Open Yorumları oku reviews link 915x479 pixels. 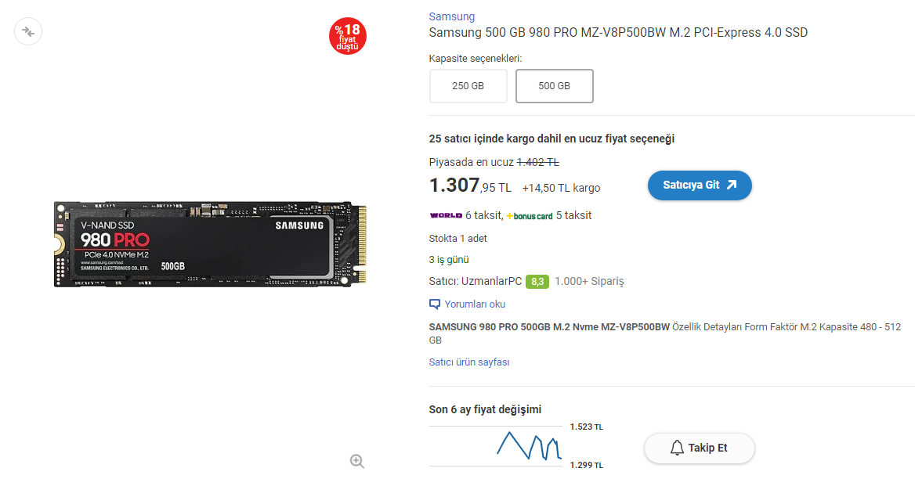tap(475, 304)
